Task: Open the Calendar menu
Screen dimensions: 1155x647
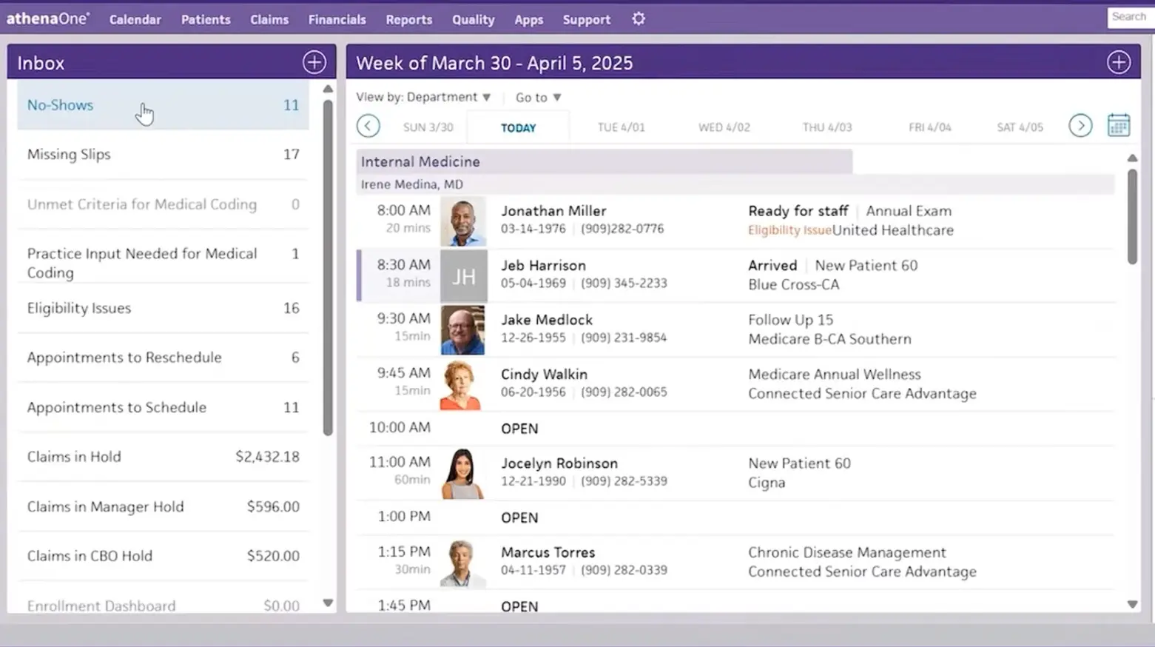Action: click(x=135, y=20)
